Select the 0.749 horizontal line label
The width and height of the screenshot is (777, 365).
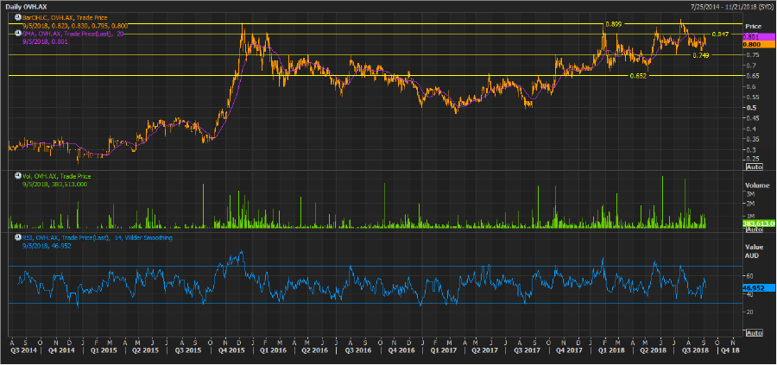[x=701, y=55]
